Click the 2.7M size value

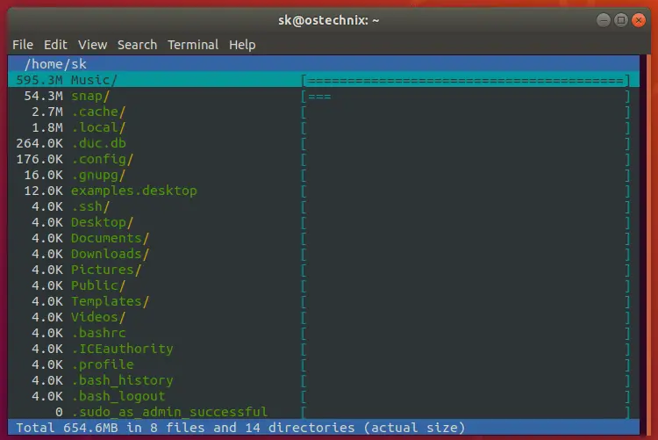pos(47,112)
